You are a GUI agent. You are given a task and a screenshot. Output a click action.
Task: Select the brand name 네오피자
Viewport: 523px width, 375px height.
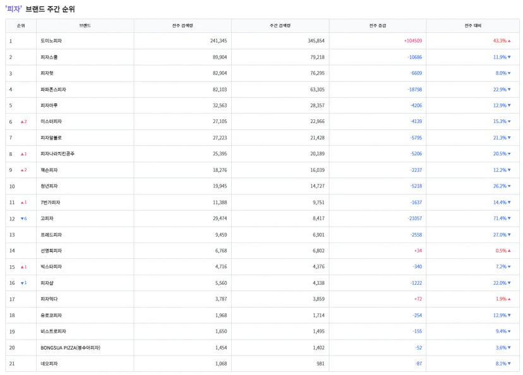[49, 364]
